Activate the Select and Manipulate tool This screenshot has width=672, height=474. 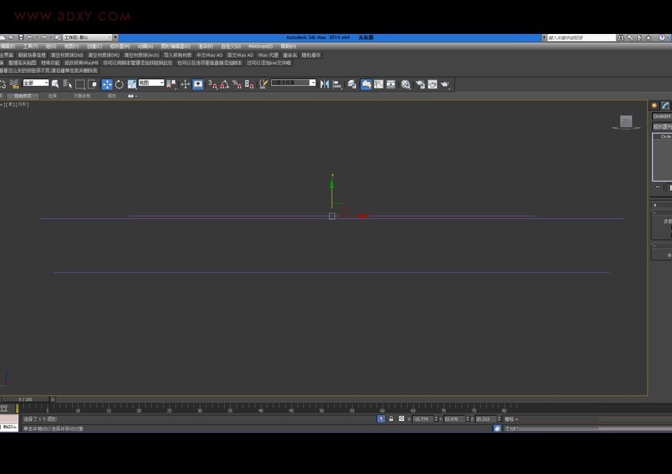[185, 85]
